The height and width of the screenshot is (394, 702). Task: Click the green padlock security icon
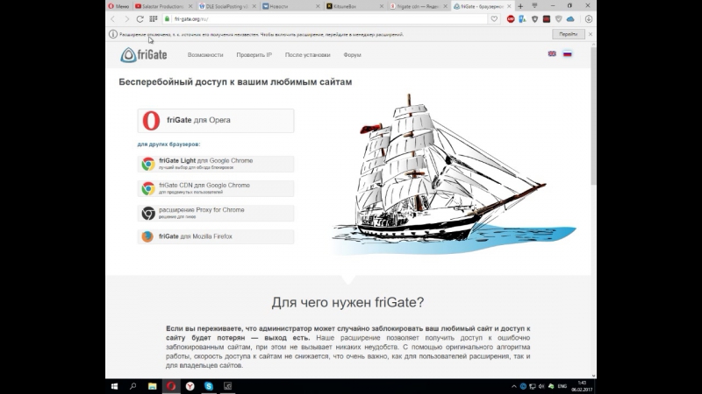pyautogui.click(x=168, y=18)
